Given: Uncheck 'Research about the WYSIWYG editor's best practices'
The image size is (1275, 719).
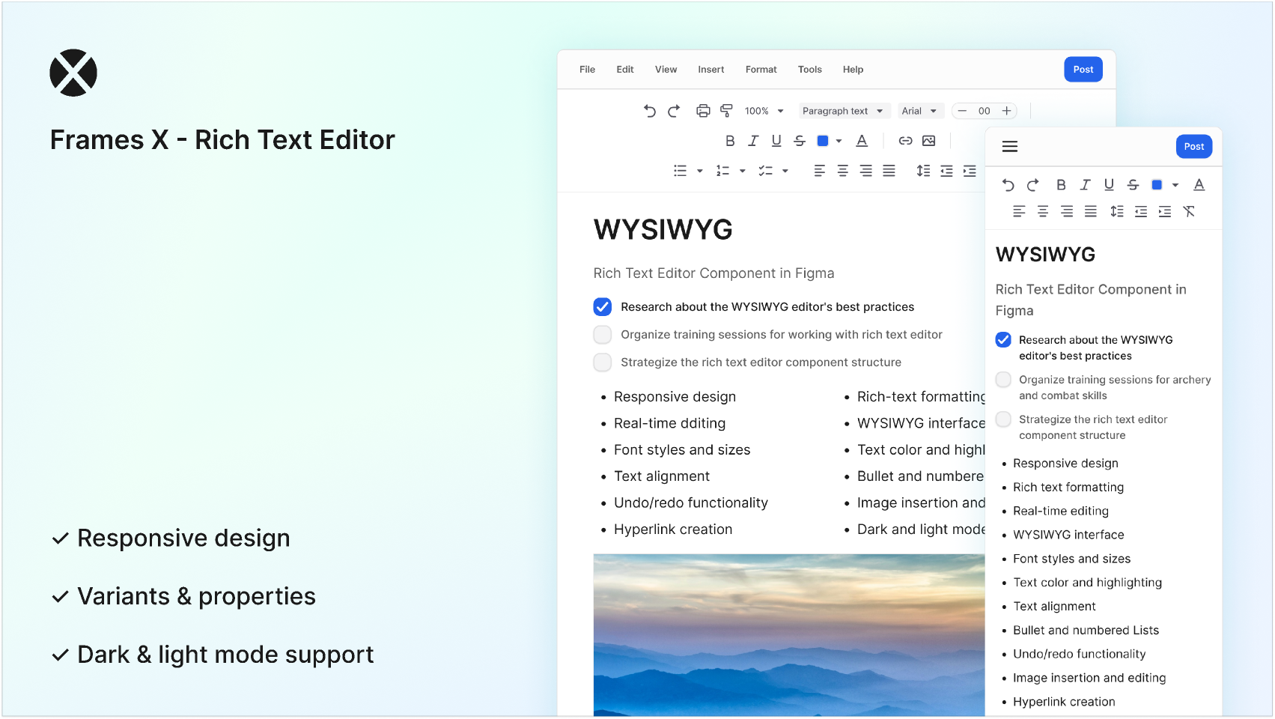Looking at the screenshot, I should 602,307.
